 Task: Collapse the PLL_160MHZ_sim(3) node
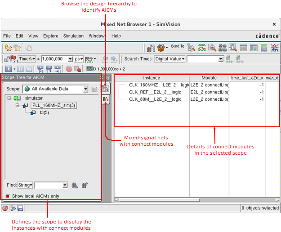17,105
